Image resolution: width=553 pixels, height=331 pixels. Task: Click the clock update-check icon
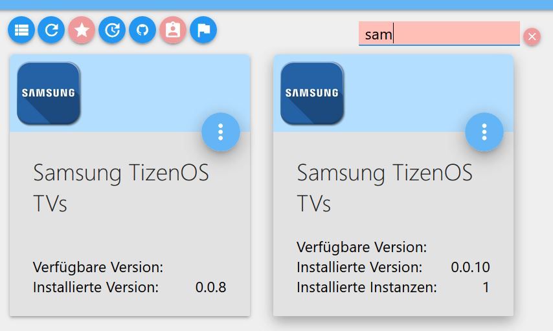click(112, 30)
